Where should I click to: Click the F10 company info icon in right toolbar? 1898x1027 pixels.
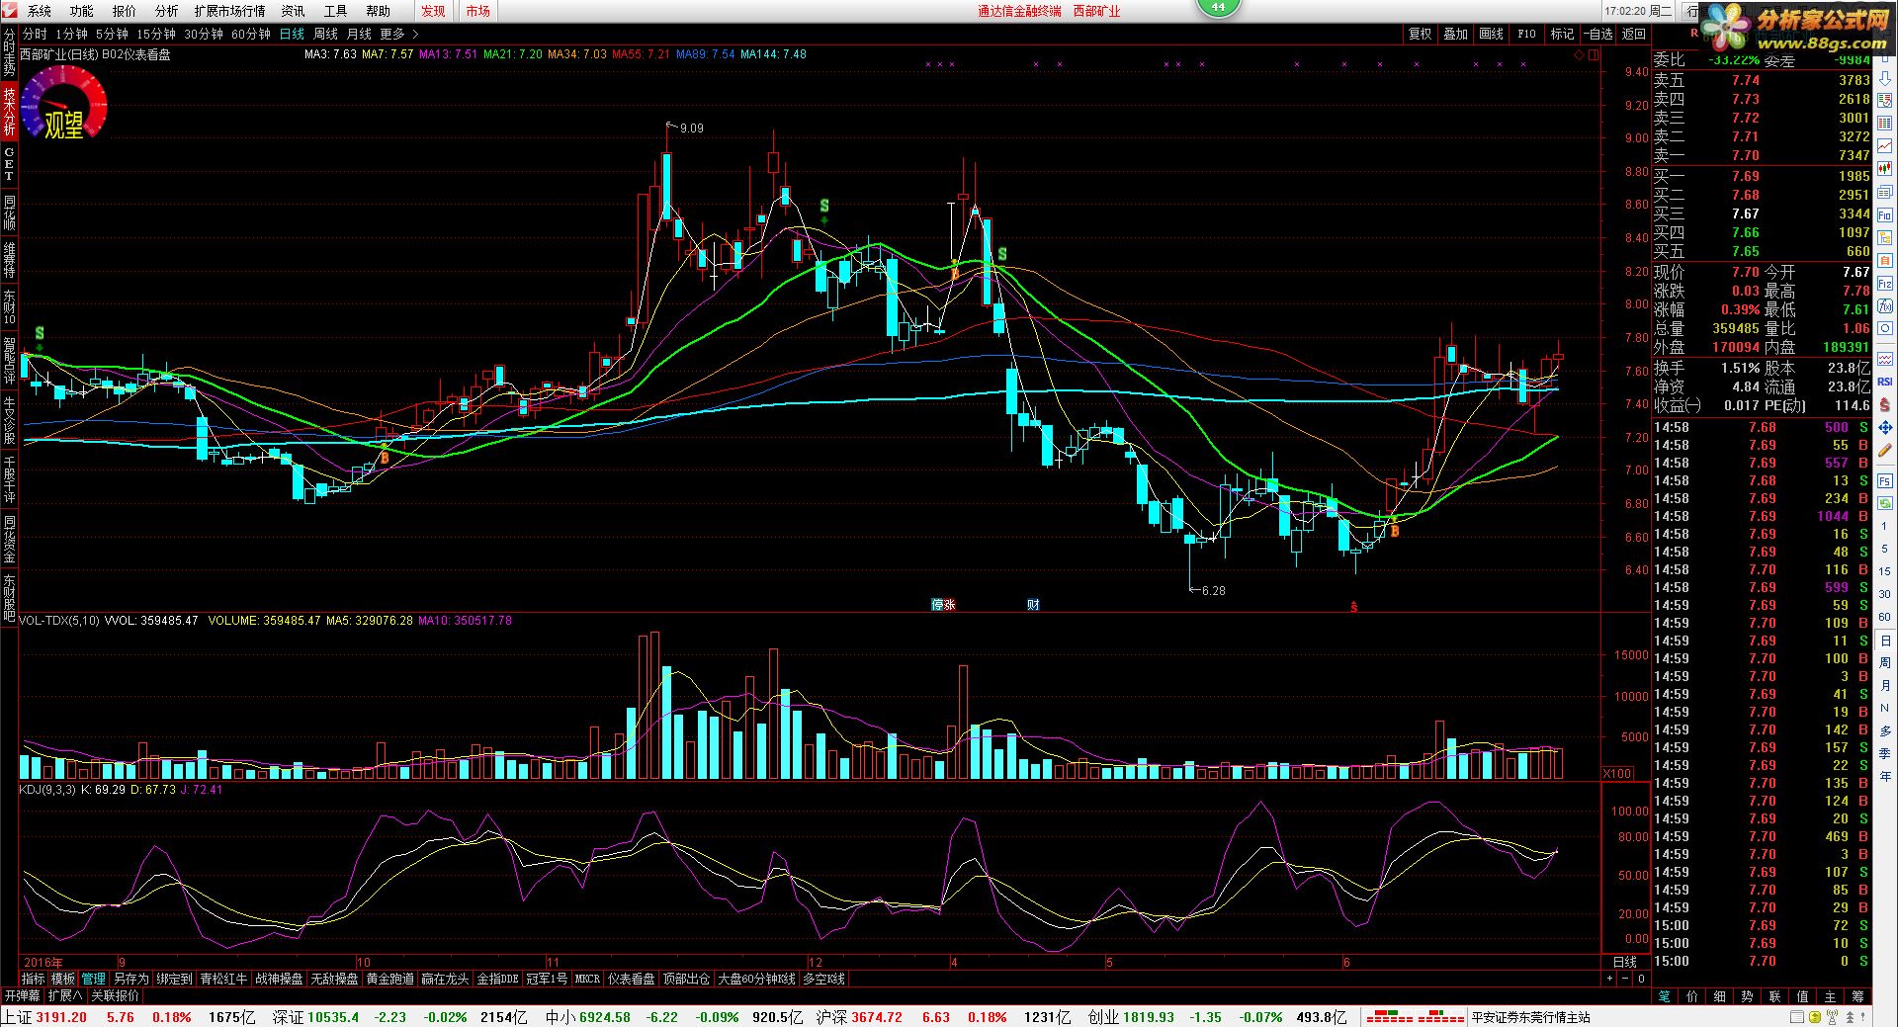1885,214
